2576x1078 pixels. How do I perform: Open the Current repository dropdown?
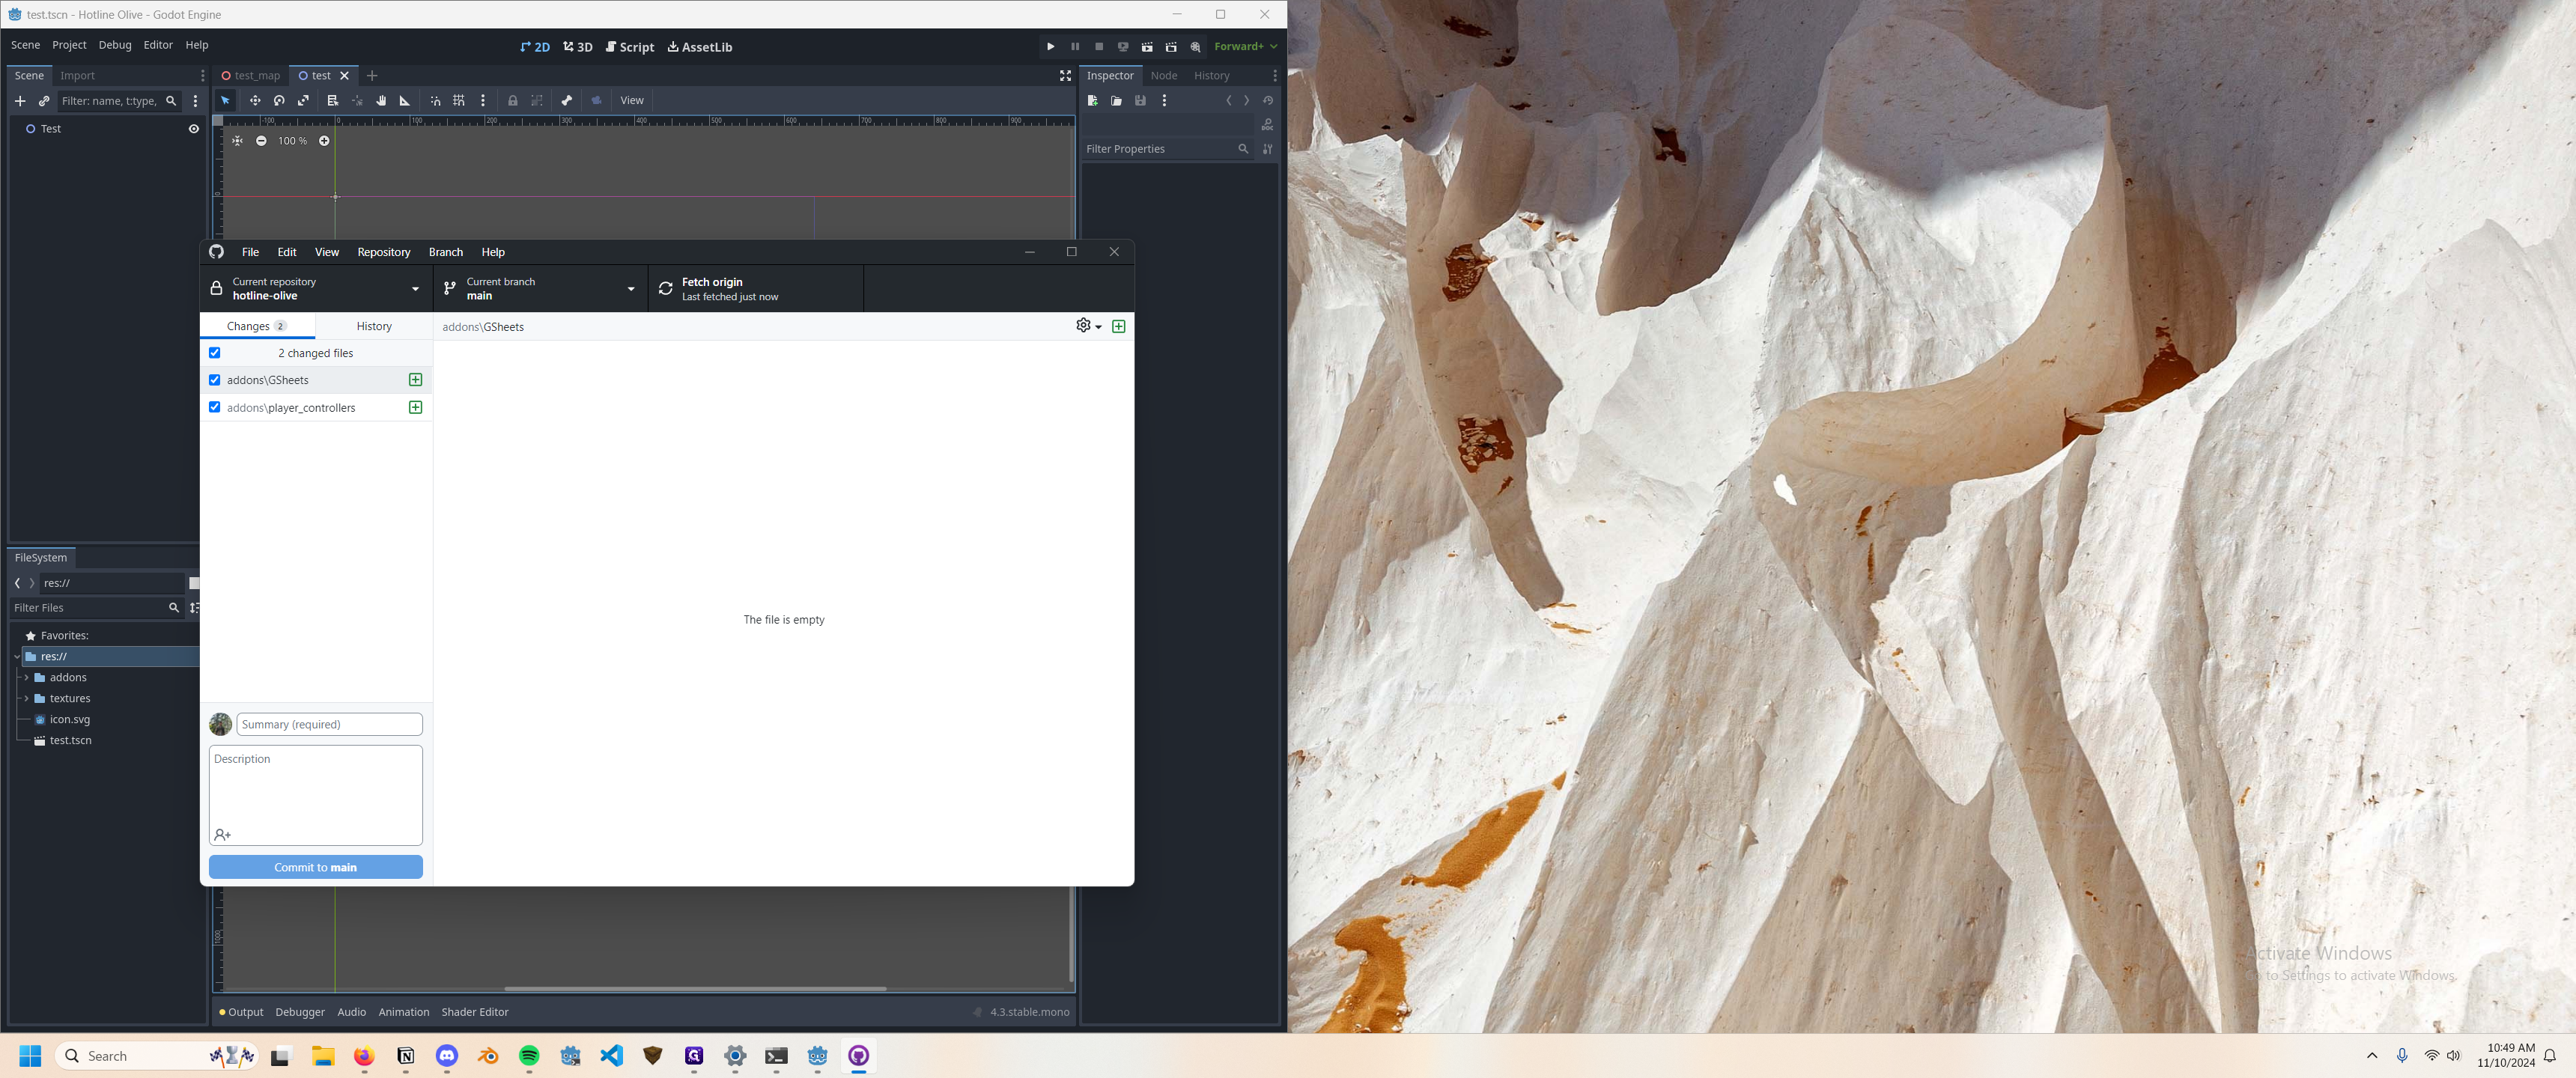point(317,289)
